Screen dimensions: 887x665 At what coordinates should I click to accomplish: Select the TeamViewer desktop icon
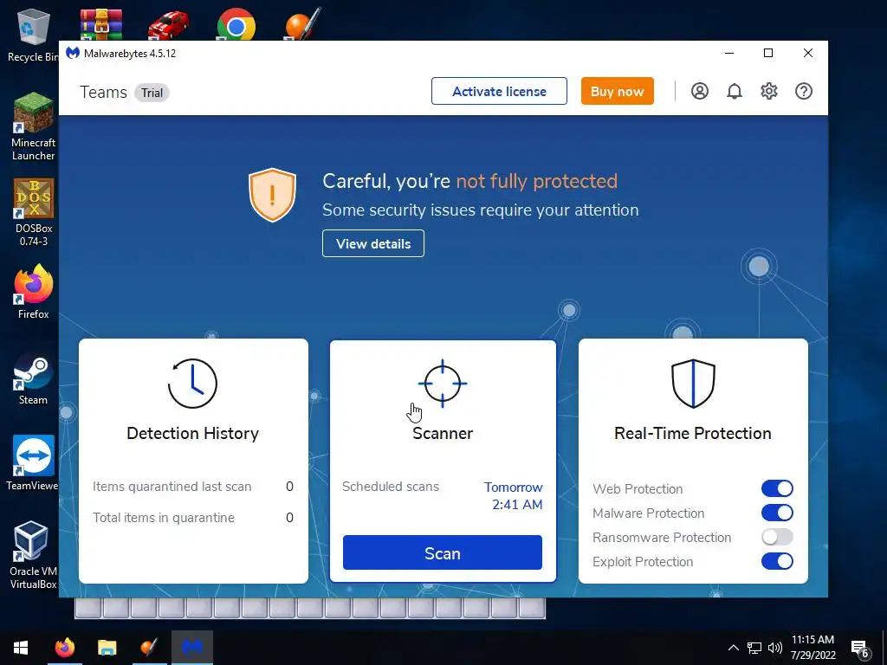click(x=34, y=463)
